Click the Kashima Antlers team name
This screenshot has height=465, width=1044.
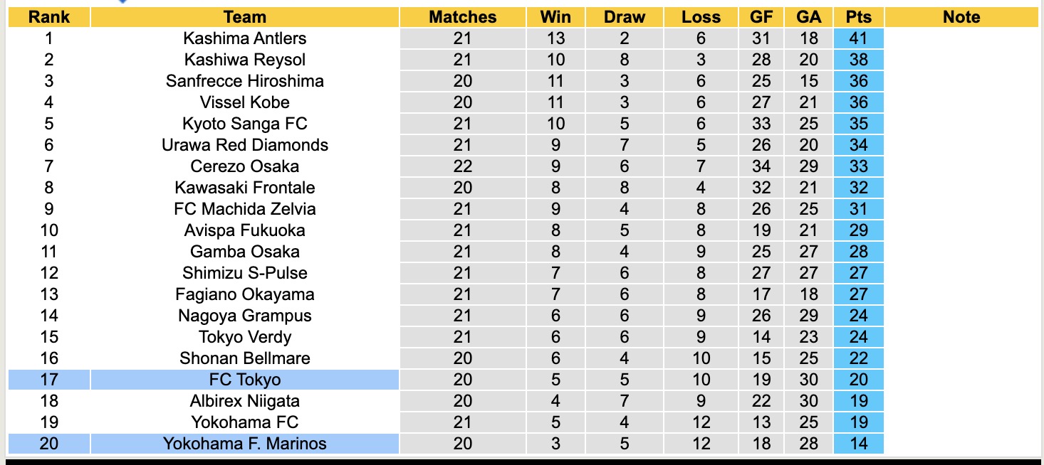(x=244, y=38)
